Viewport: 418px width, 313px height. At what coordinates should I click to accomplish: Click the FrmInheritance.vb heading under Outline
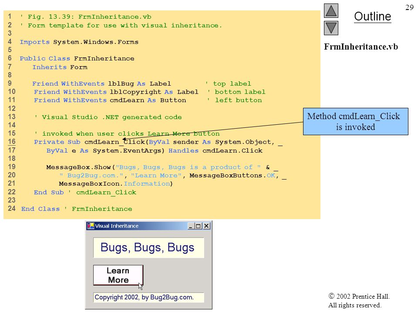click(x=361, y=47)
